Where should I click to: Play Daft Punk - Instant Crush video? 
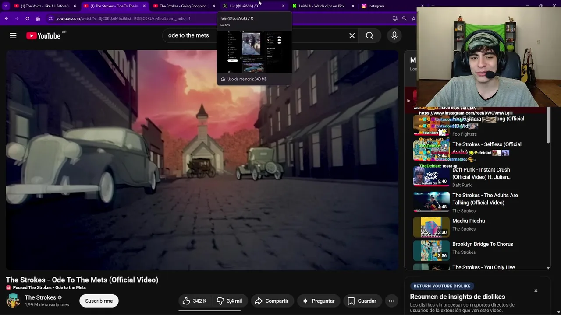pyautogui.click(x=482, y=173)
